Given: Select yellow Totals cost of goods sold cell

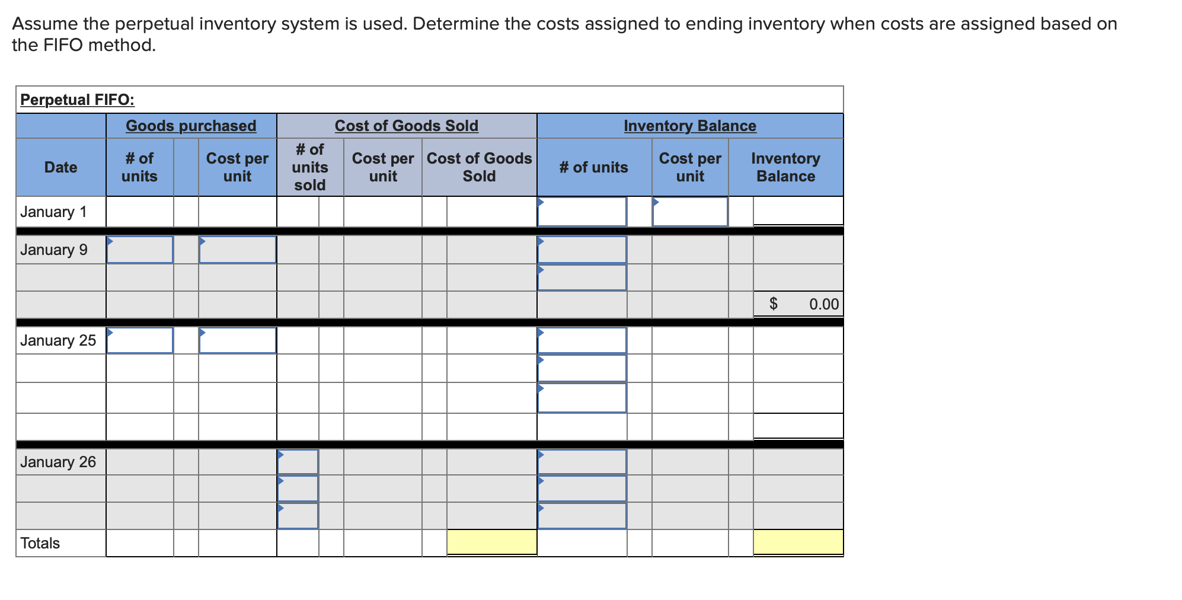Looking at the screenshot, I should point(492,542).
